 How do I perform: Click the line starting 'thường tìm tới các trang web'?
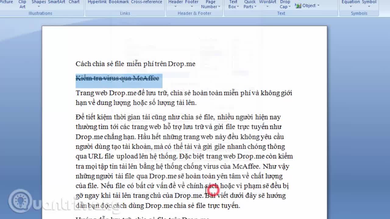[178, 127]
